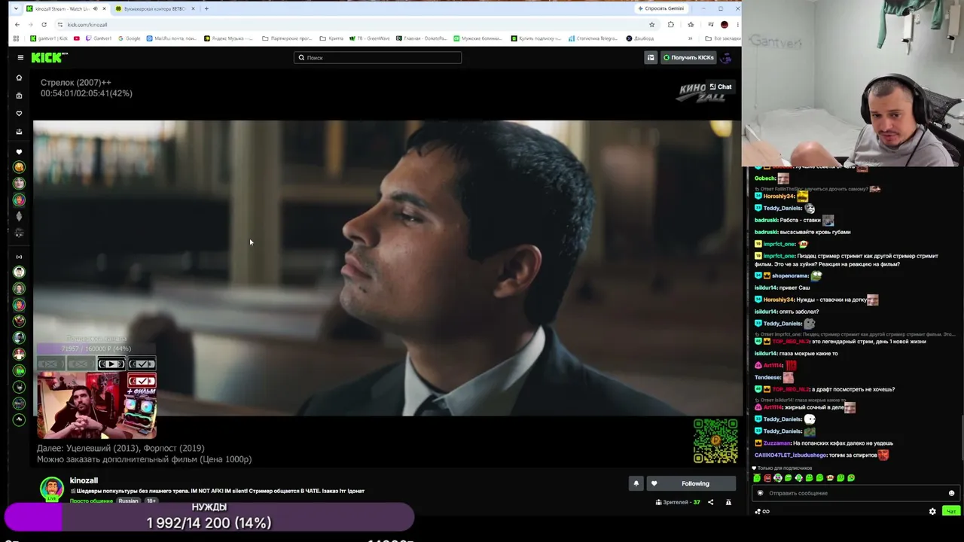Open Крипта bookmark folder

(333, 38)
